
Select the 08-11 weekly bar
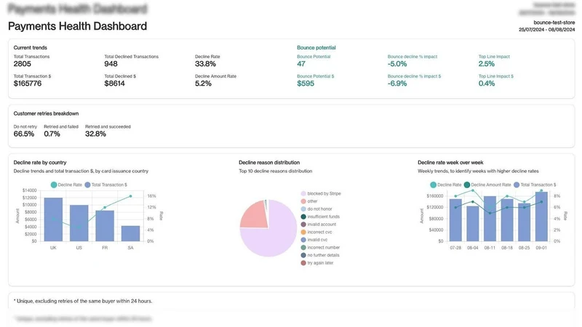(490, 219)
